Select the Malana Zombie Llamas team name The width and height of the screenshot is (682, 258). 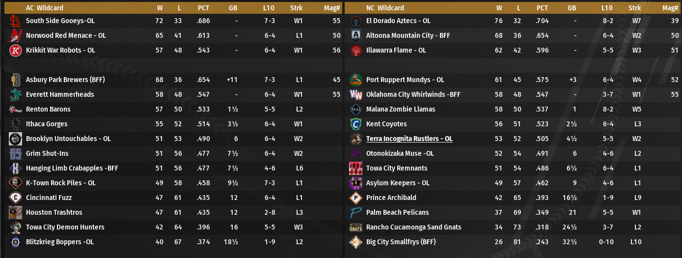[x=401, y=110]
